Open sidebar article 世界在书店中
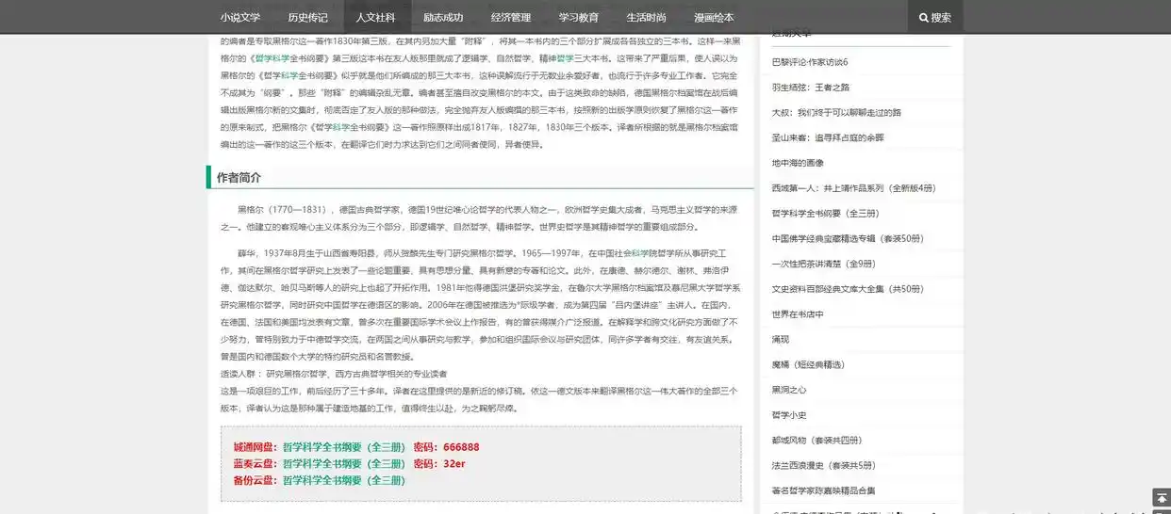This screenshot has width=1171, height=514. [x=798, y=314]
